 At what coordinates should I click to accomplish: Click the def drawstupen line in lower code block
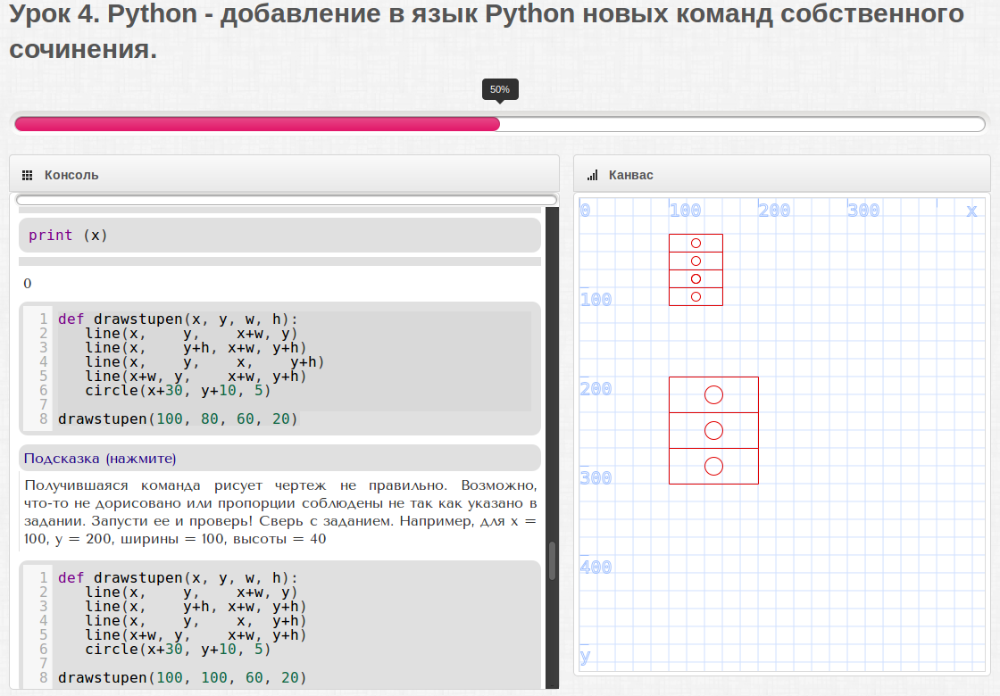[178, 577]
